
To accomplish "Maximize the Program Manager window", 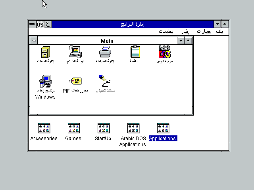I will [225, 24].
